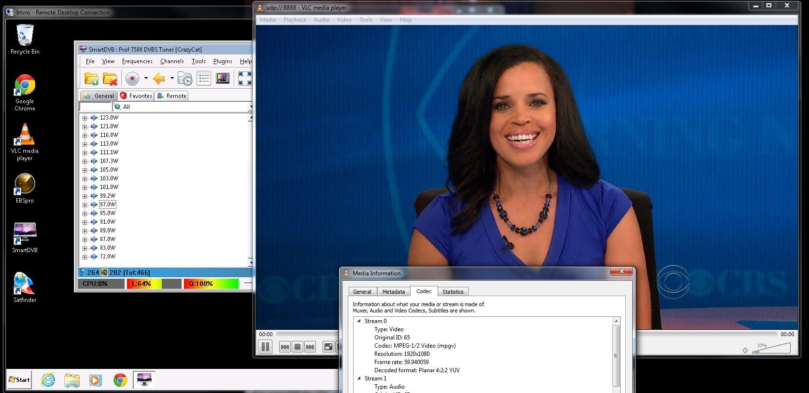Open SmartDVB File menu
Image resolution: width=809 pixels, height=393 pixels.
point(90,61)
